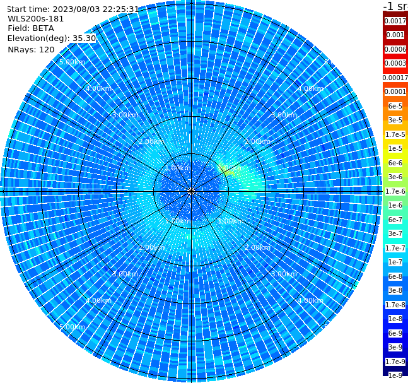This screenshot has height=383, width=408.
Task: Click the 1.00km ring label in lower-left quadrant
Action: click(178, 221)
